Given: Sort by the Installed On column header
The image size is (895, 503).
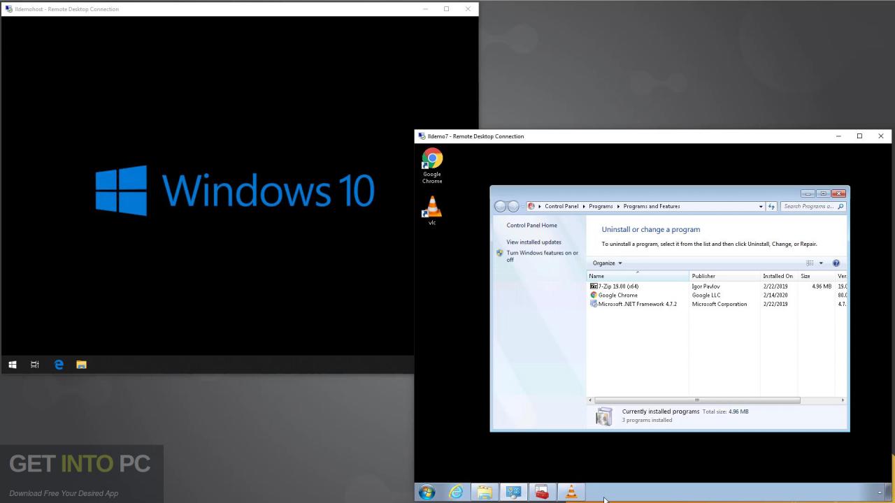Looking at the screenshot, I should pyautogui.click(x=779, y=276).
